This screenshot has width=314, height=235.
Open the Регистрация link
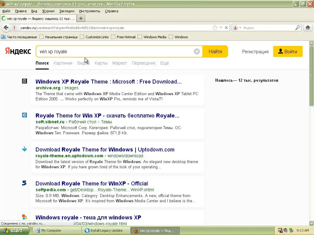point(255,51)
